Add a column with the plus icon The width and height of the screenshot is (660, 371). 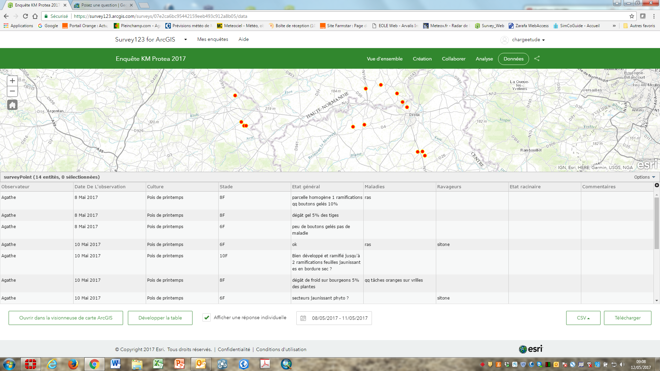coord(657,185)
